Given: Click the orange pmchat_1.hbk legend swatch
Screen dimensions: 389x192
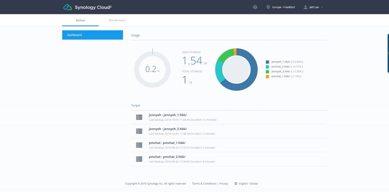Looking at the screenshot, I should pos(267,76).
